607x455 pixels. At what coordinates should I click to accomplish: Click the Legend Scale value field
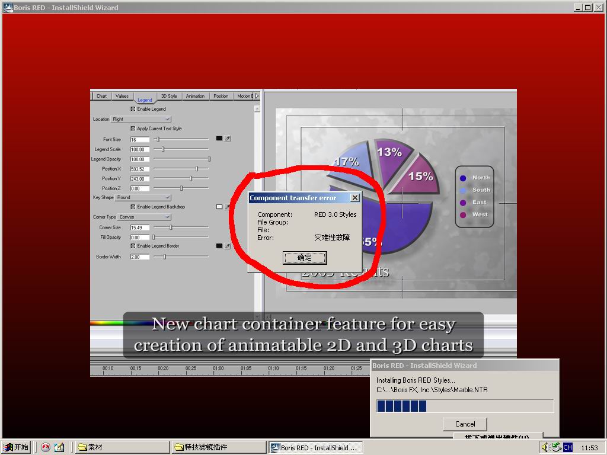(140, 149)
